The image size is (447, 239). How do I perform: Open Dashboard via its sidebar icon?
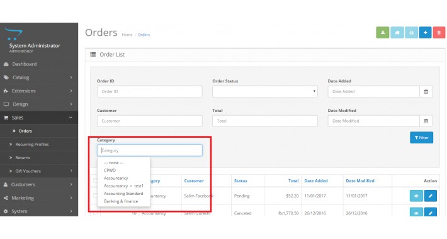click(x=6, y=64)
